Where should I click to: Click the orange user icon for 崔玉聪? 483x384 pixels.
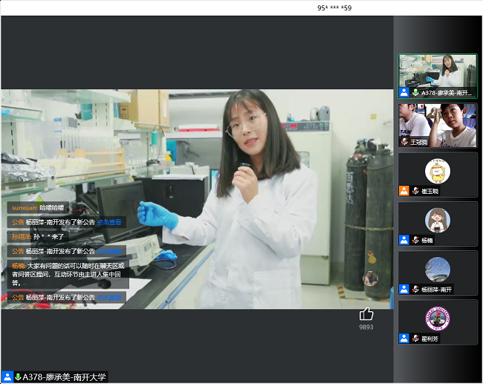(404, 191)
